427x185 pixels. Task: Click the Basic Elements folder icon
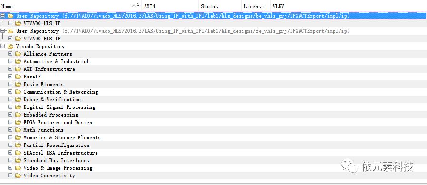(x=18, y=85)
